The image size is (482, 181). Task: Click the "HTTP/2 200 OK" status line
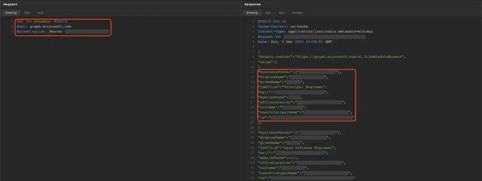pyautogui.click(x=272, y=22)
